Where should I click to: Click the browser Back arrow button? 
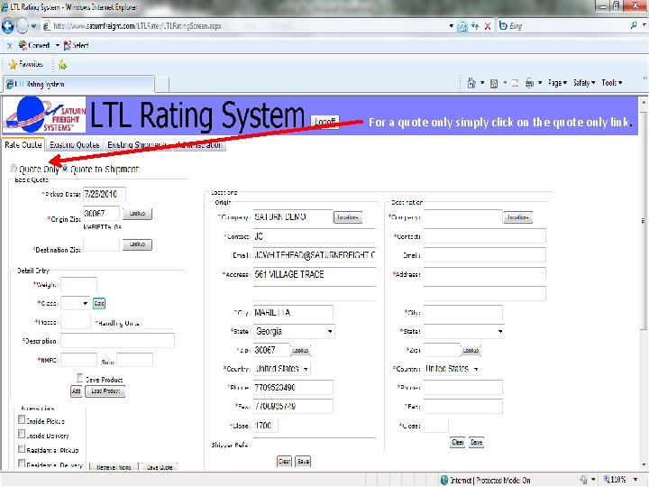[7, 26]
